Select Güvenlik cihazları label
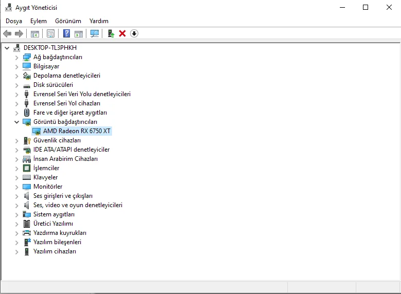401x294 pixels. coord(57,140)
